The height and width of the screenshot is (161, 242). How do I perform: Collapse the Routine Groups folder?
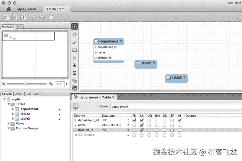9,128
